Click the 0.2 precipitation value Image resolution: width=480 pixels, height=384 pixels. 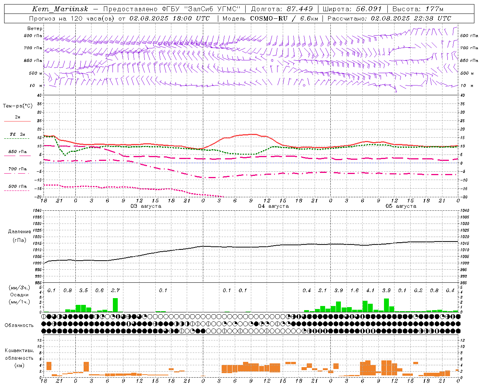[x=418, y=290]
